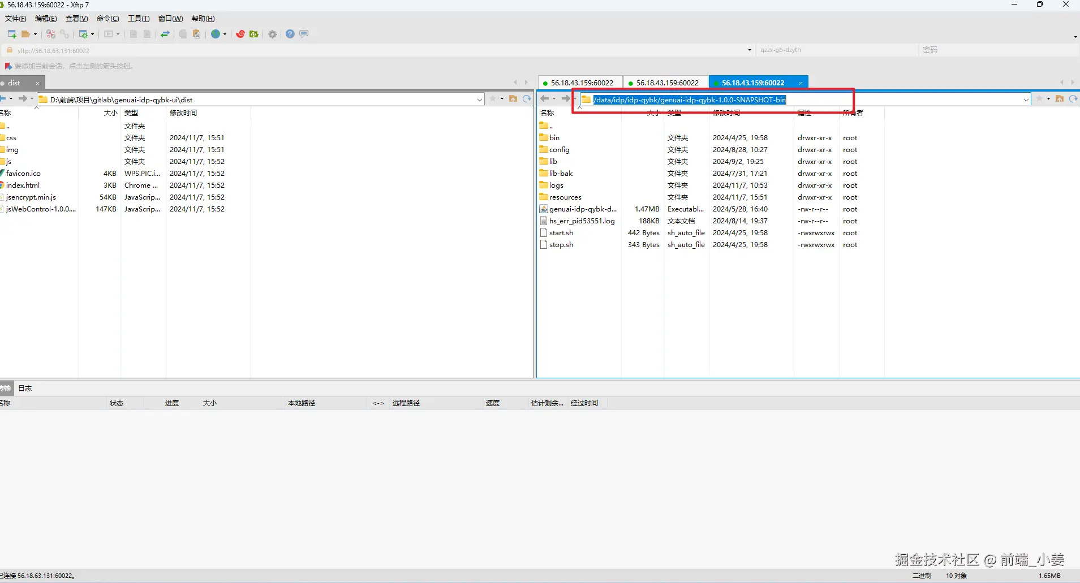This screenshot has height=583, width=1080.
Task: Sort remote files by 所有者 column
Action: (x=853, y=113)
